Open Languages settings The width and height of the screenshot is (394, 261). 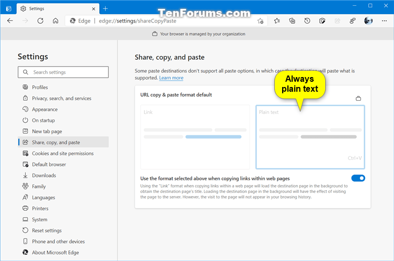[64, 198]
